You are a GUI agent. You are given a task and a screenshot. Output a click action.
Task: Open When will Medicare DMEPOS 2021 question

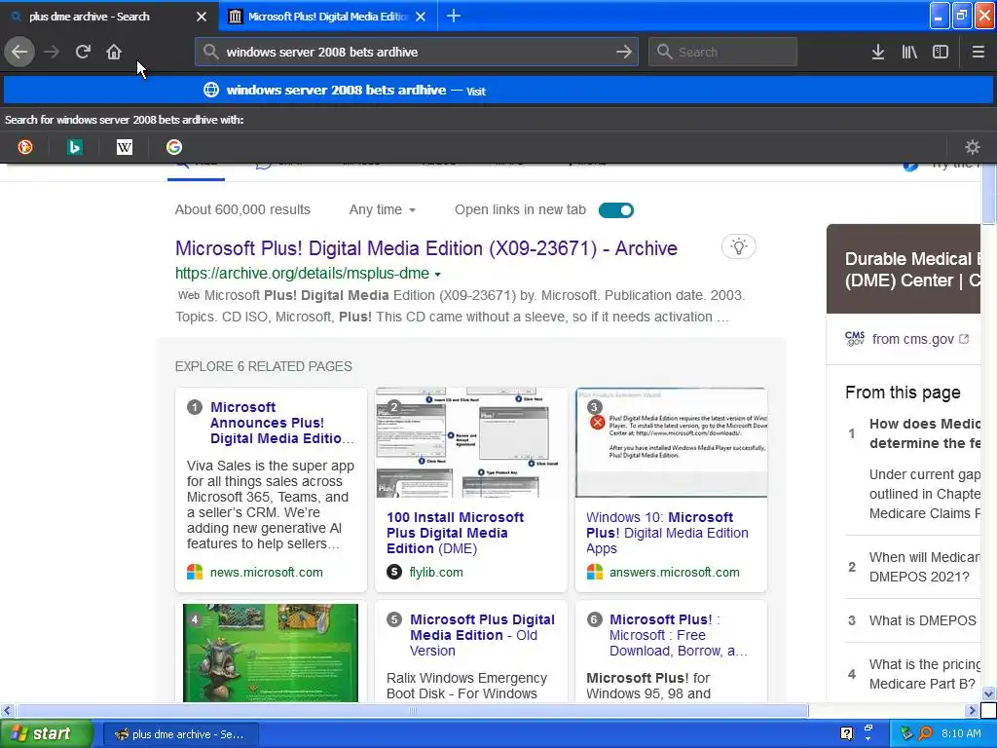tap(925, 567)
